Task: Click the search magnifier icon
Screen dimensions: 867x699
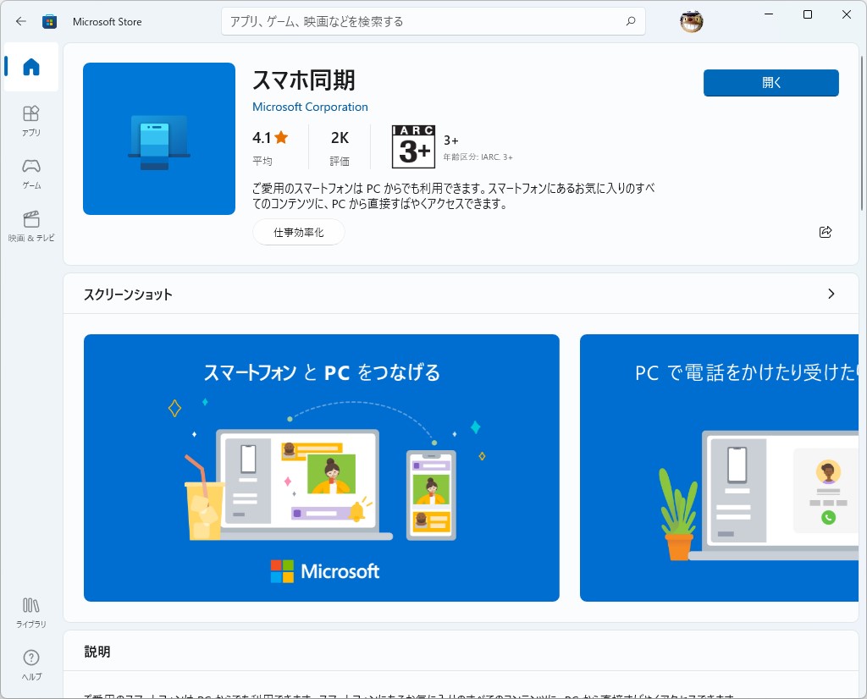Action: [630, 21]
